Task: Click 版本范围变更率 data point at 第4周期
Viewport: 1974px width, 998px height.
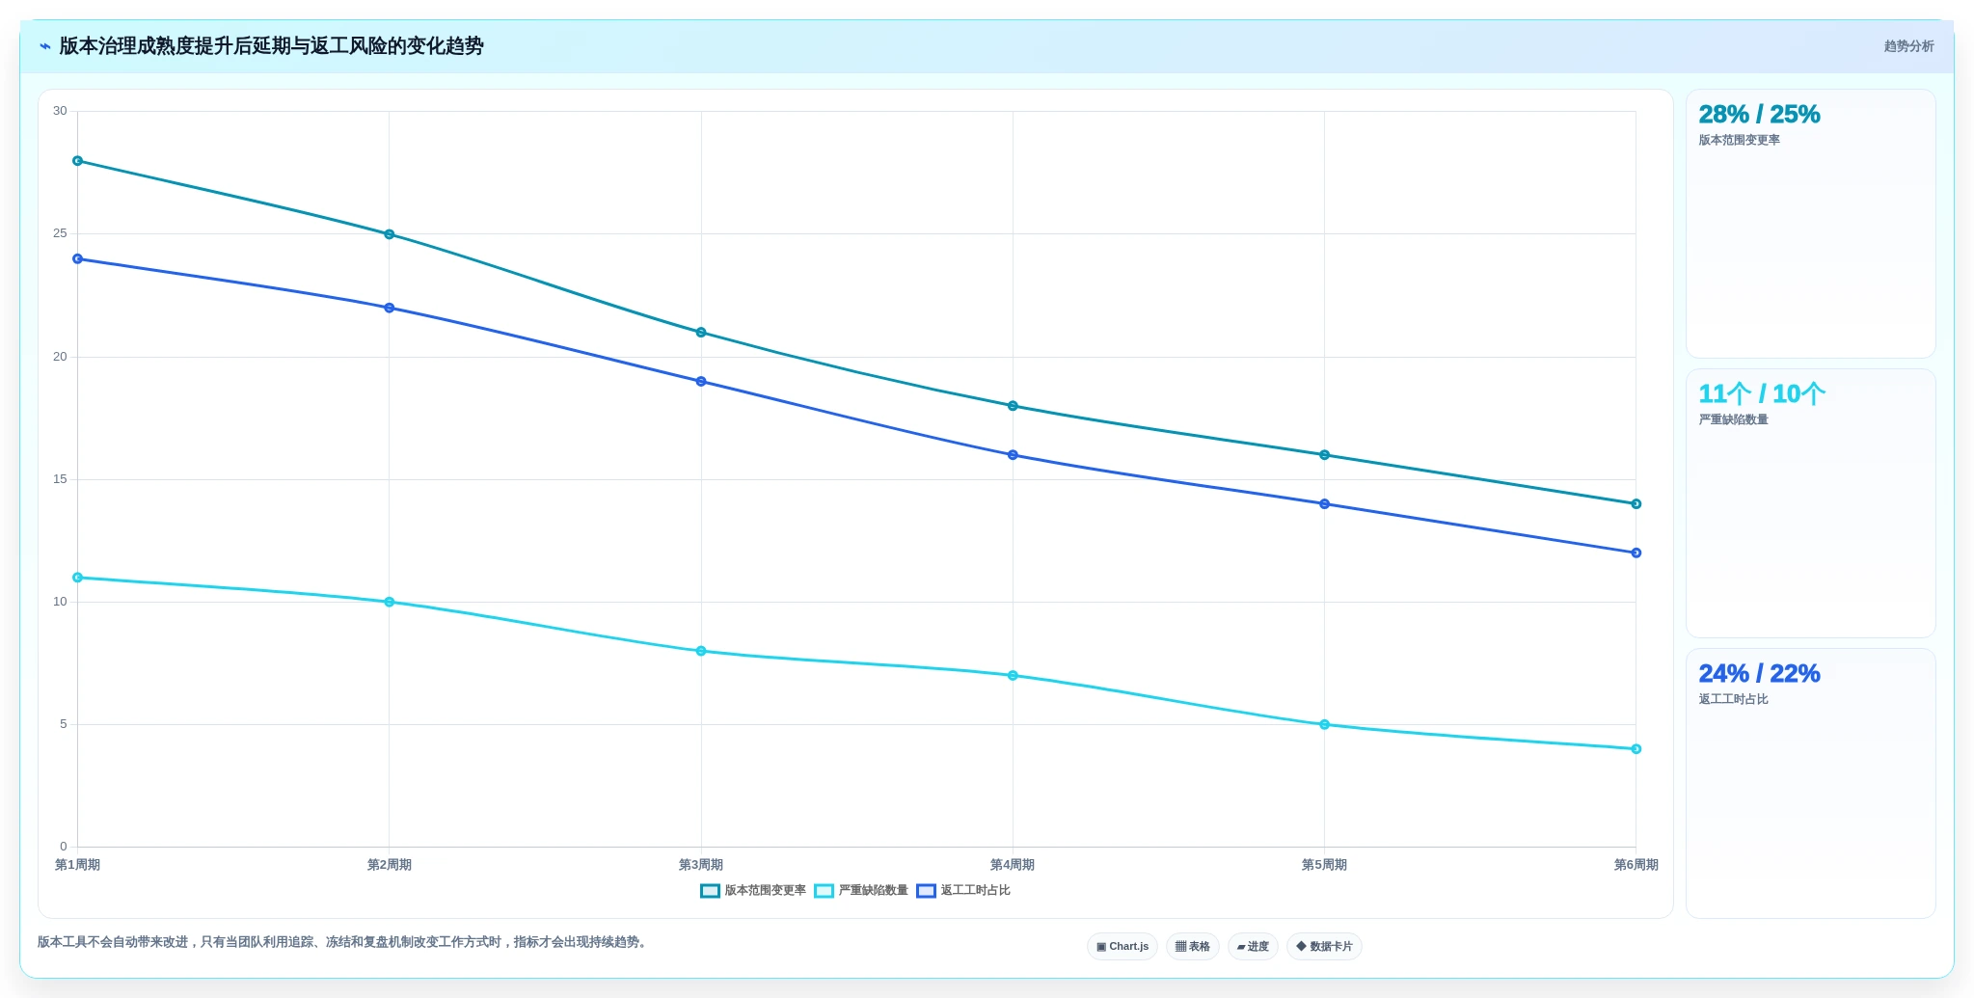Action: 1013,406
